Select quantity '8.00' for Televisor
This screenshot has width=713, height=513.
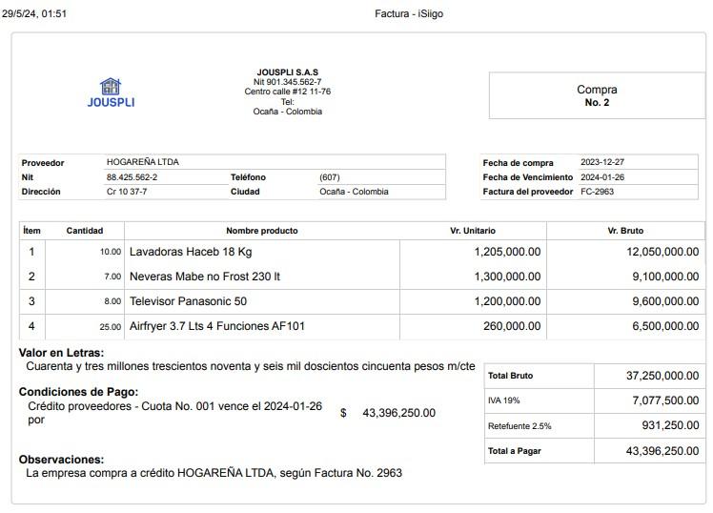112,301
